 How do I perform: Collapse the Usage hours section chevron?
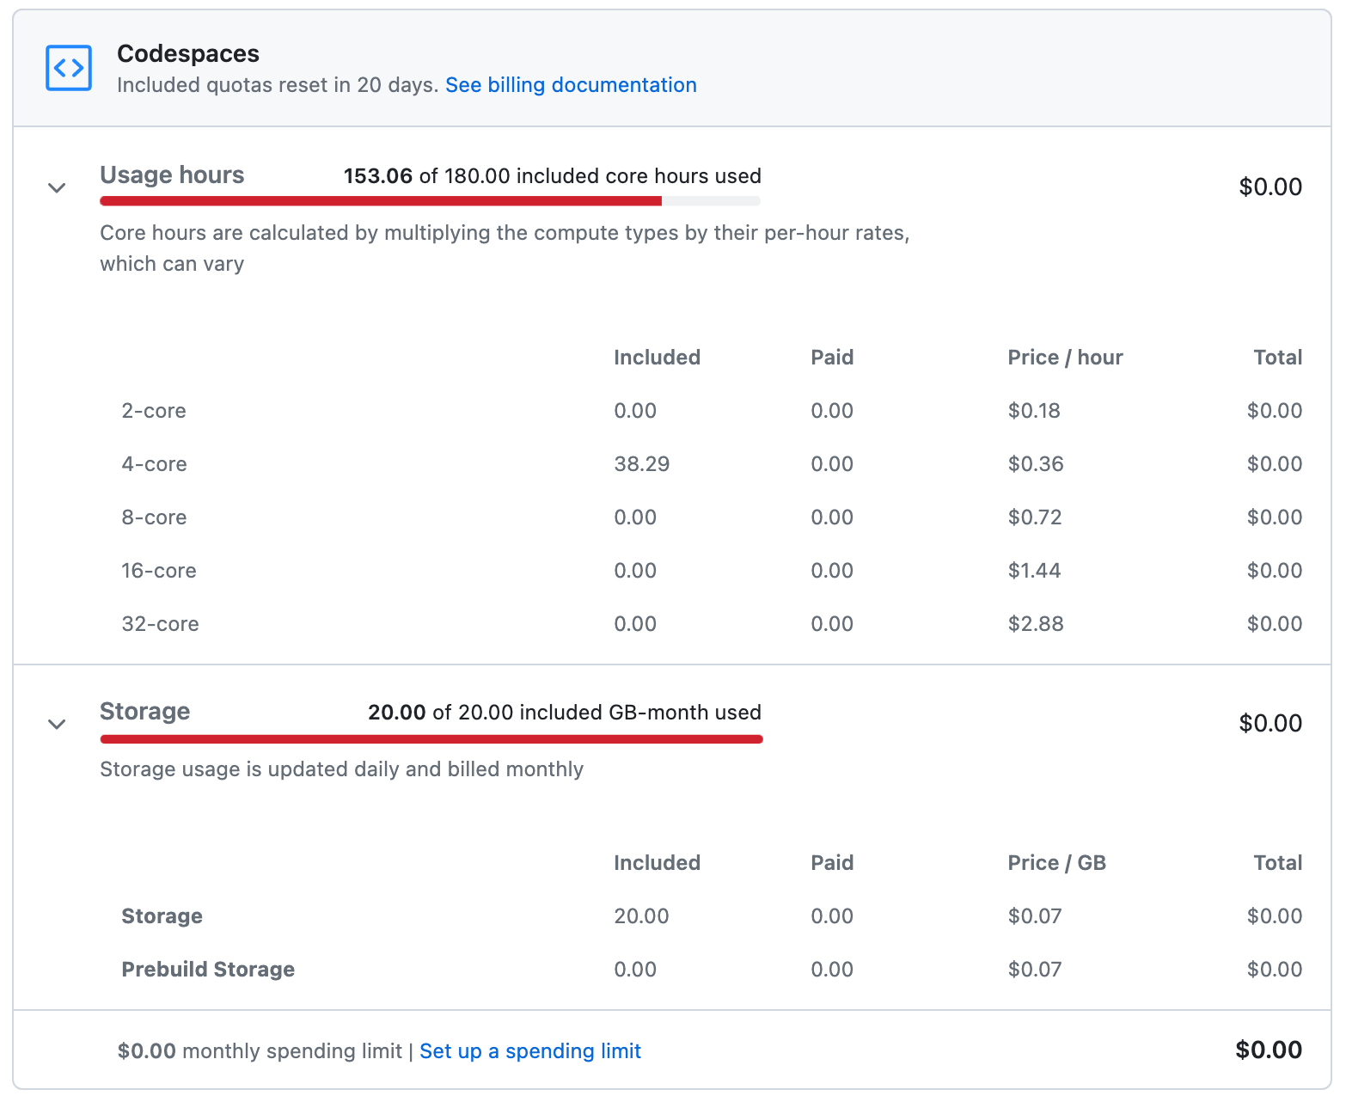[x=57, y=187]
